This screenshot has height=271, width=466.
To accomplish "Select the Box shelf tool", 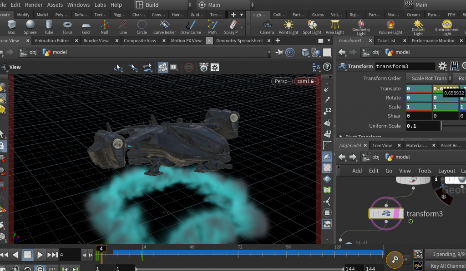I will 11,27.
